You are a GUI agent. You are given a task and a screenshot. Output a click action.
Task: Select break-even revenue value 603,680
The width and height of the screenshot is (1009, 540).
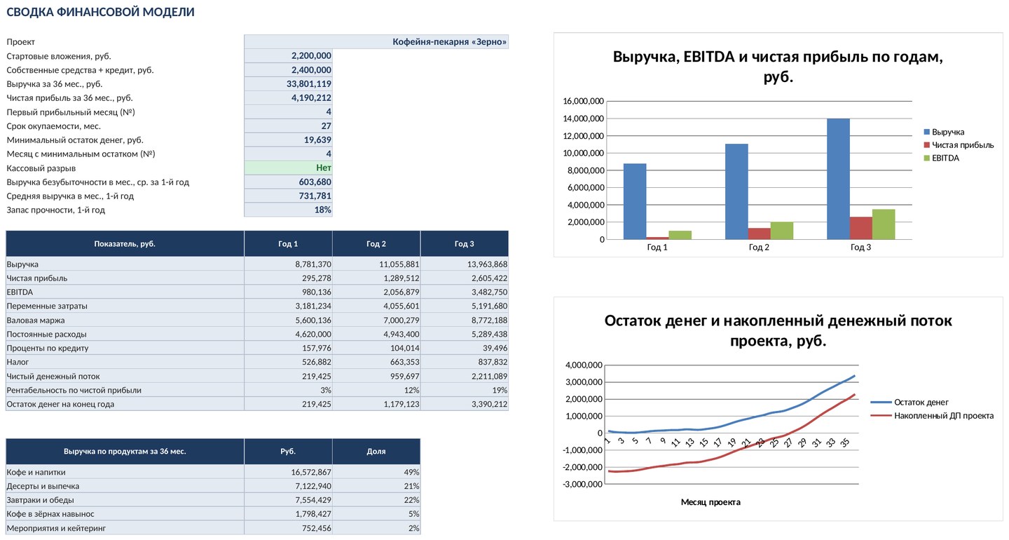289,182
